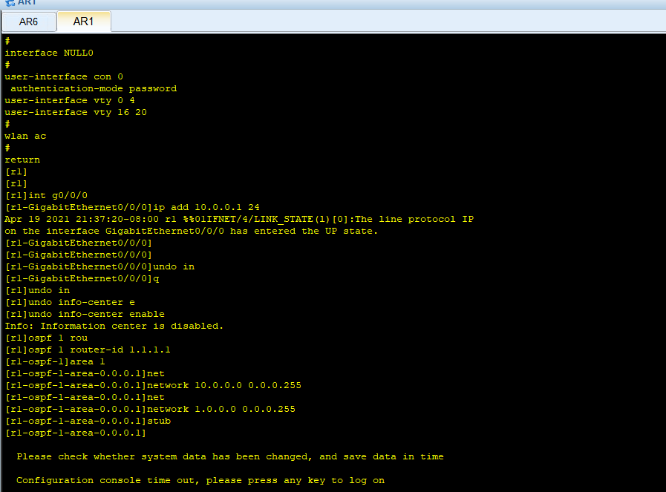Click the application icon in title bar
666x492 pixels.
coord(10,2)
